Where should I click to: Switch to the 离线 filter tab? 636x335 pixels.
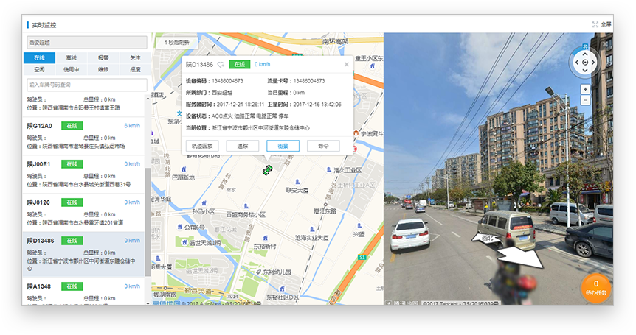(71, 57)
